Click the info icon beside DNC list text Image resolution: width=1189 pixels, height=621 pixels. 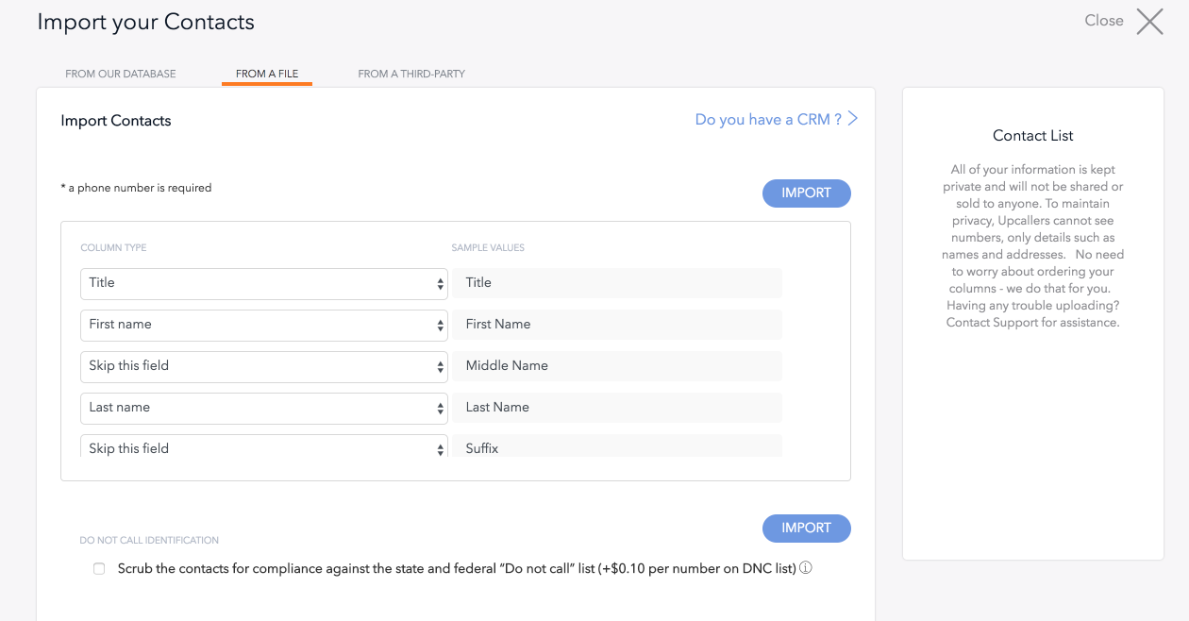[806, 568]
